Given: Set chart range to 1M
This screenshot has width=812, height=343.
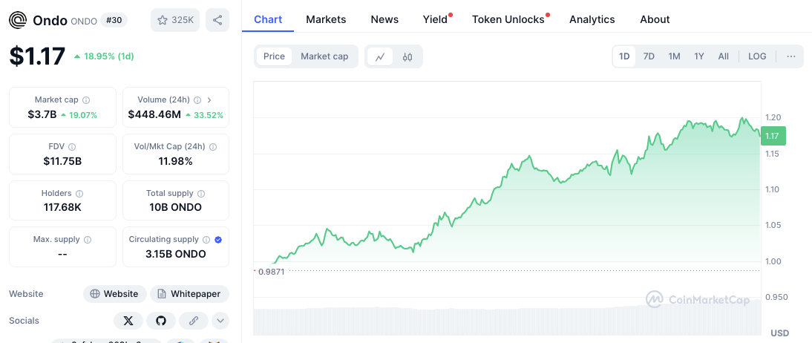Looking at the screenshot, I should coord(674,56).
